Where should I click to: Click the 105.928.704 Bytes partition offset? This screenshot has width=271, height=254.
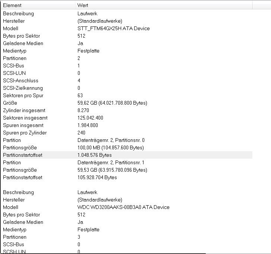[x=97, y=177]
